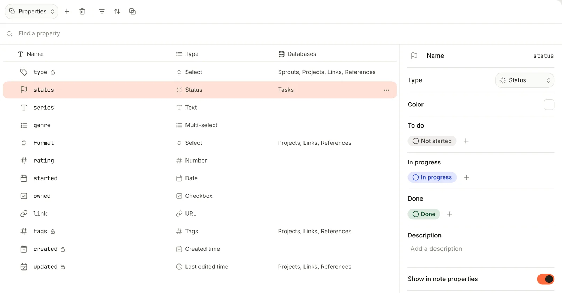Open the filter icon in toolbar
The image size is (562, 293).
click(x=102, y=12)
